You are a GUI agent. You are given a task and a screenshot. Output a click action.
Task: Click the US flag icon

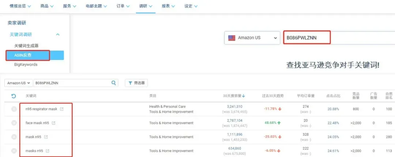point(232,38)
